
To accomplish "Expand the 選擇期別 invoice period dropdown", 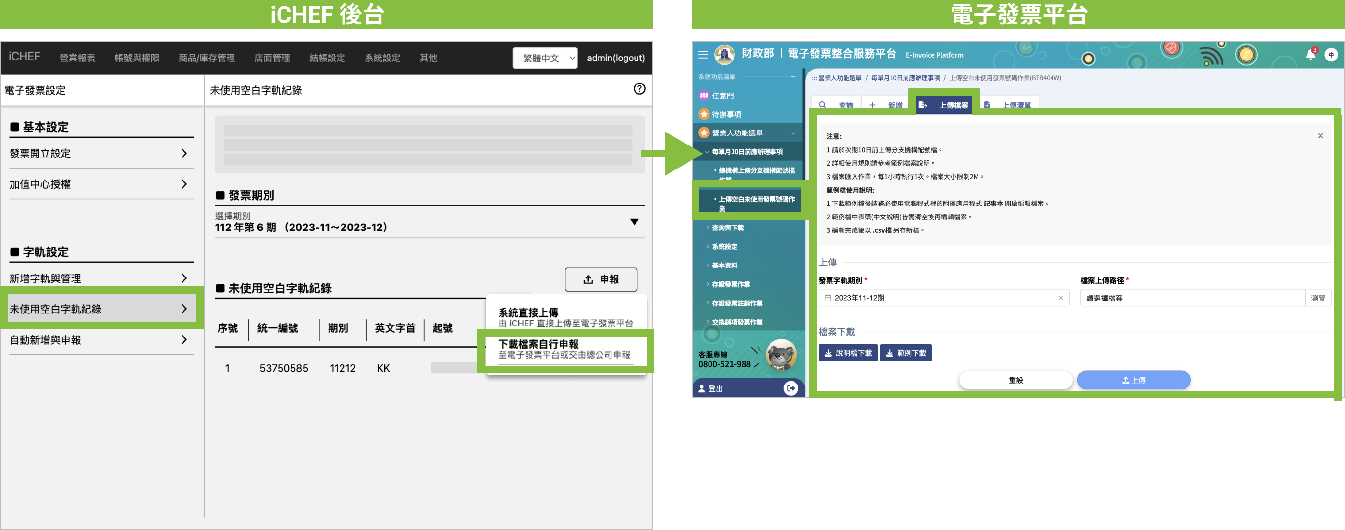I will point(634,222).
